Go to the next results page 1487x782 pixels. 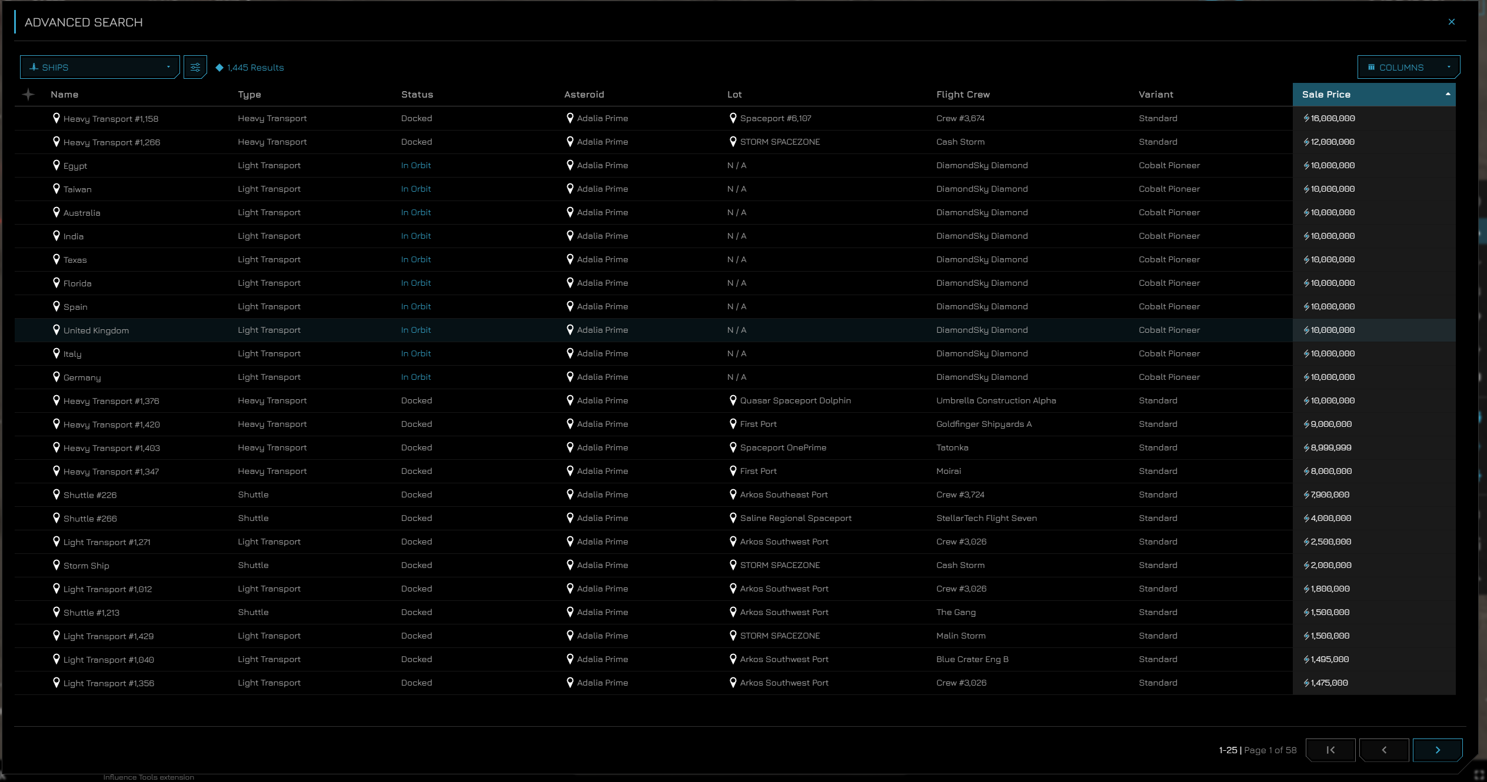[1437, 750]
